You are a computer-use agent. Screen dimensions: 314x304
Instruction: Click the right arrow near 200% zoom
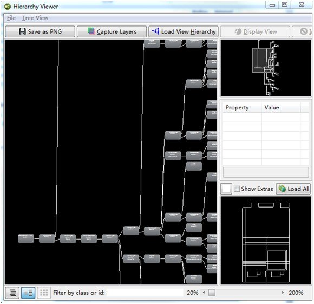(x=283, y=293)
